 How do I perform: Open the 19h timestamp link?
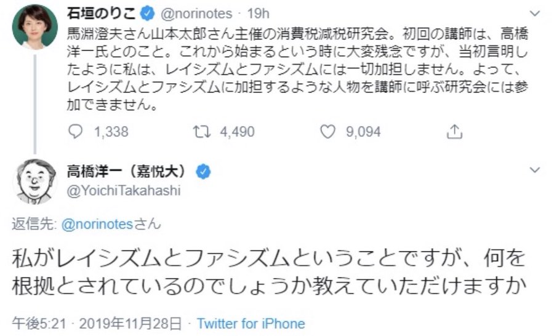tap(258, 14)
